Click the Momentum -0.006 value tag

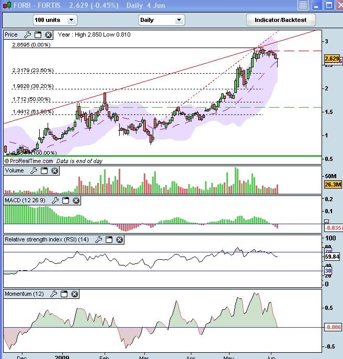[333, 327]
